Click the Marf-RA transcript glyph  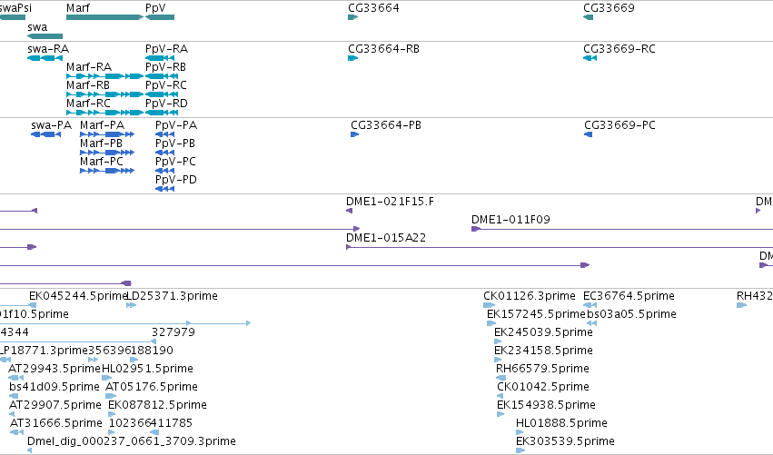click(x=104, y=76)
